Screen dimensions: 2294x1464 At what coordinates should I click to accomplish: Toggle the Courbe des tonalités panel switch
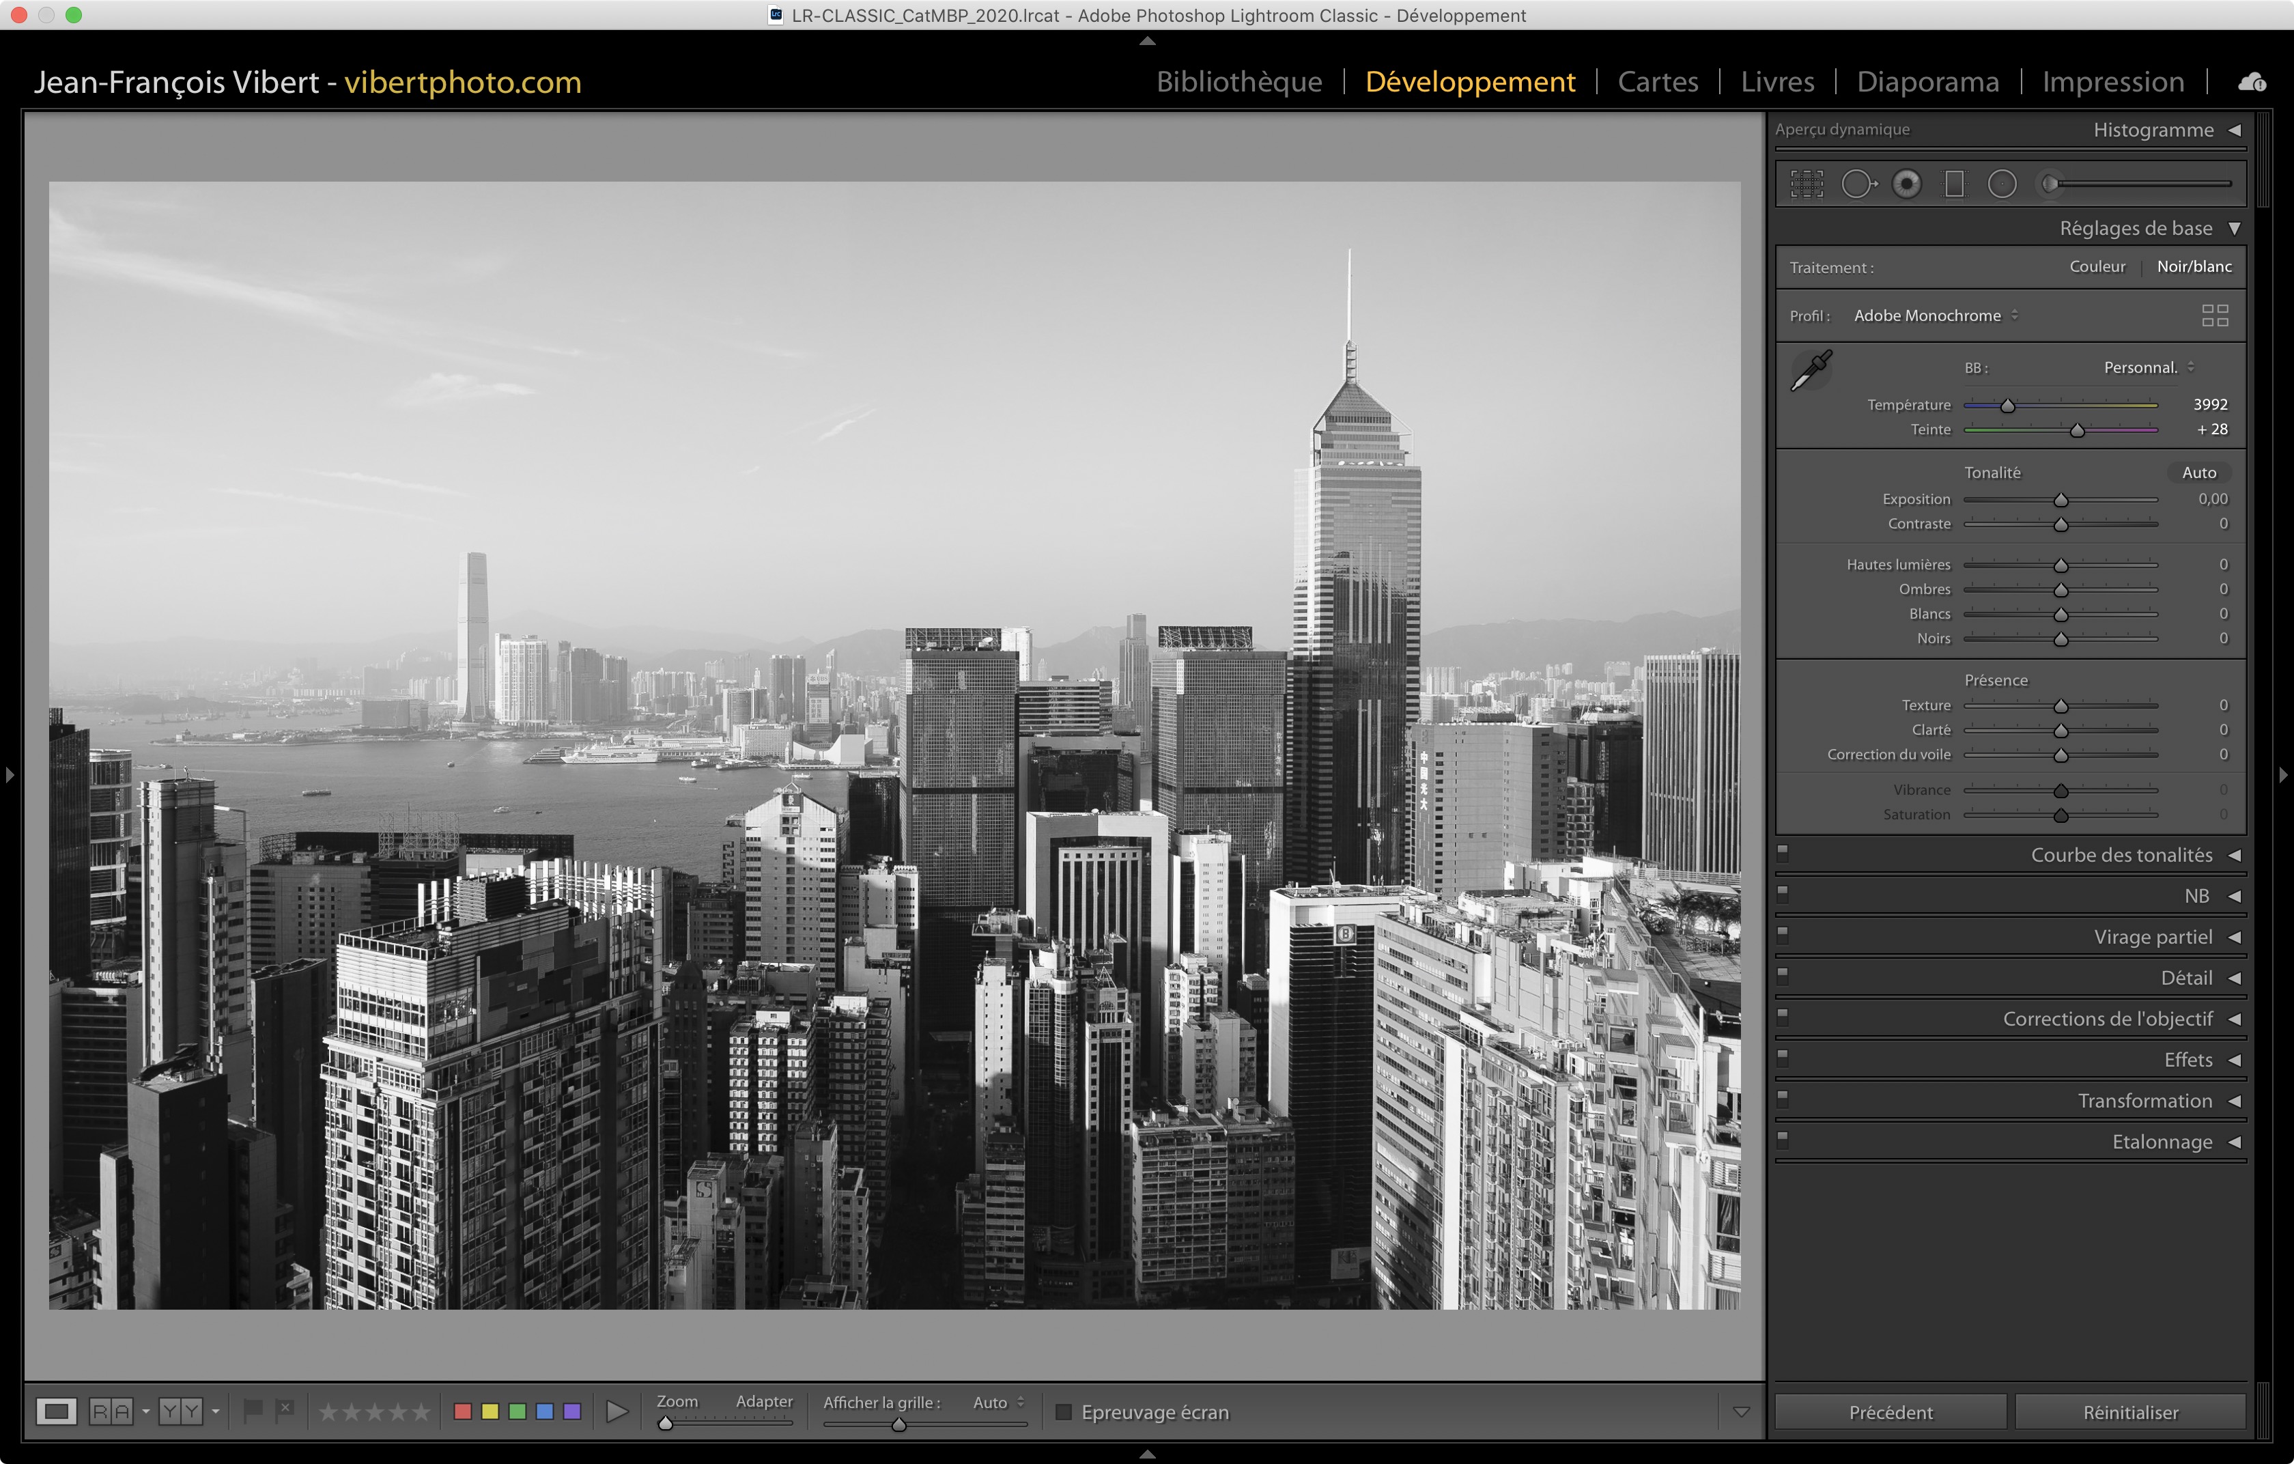click(x=1783, y=852)
